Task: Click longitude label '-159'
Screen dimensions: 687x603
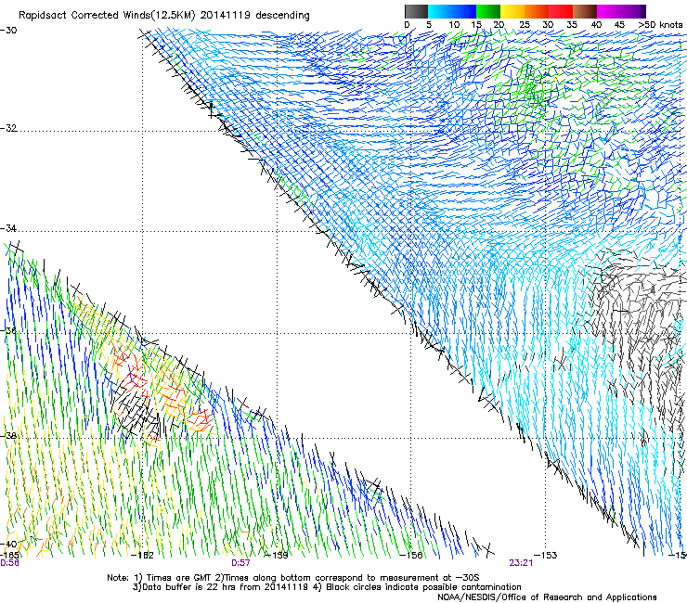Action: [x=277, y=556]
